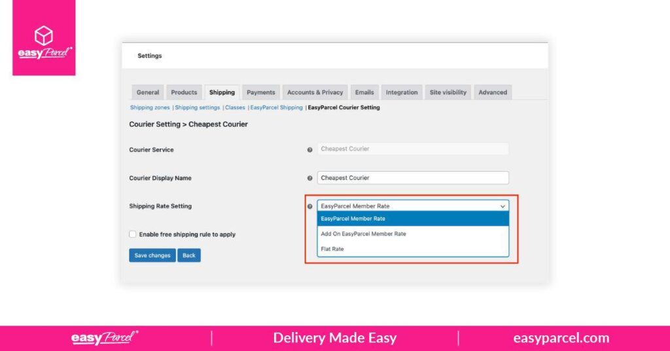This screenshot has width=670, height=351.
Task: Choose Add On EasyParcel Member Rate
Action: pyautogui.click(x=413, y=234)
